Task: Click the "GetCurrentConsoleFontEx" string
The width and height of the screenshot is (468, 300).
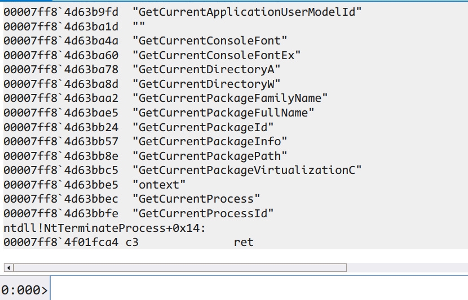Action: (217, 55)
